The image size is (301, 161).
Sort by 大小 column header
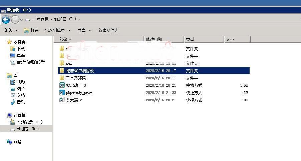pyautogui.click(x=237, y=39)
